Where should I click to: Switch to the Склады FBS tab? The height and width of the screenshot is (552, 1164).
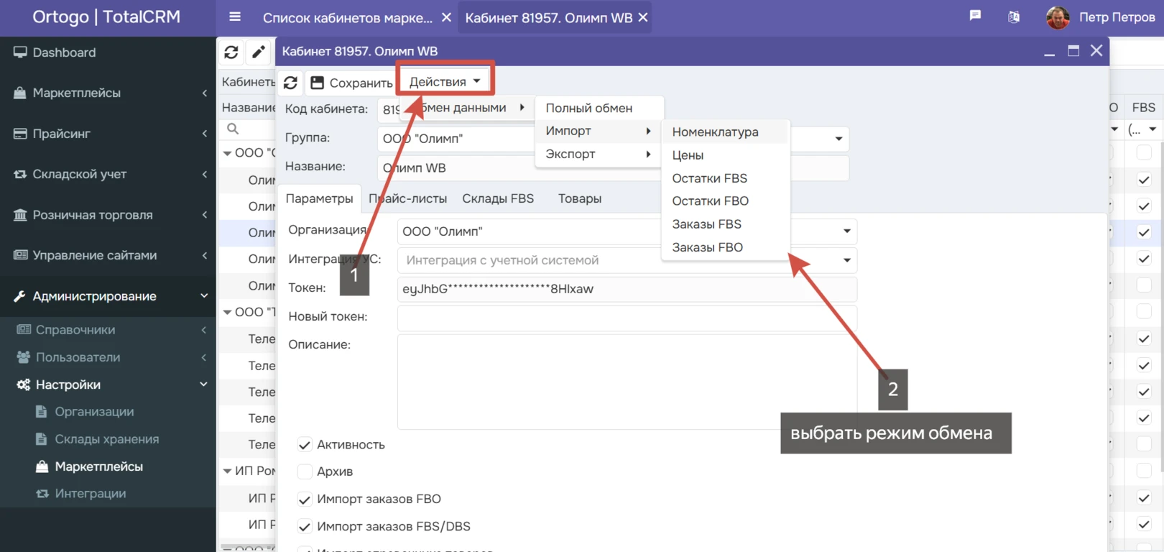pos(498,198)
